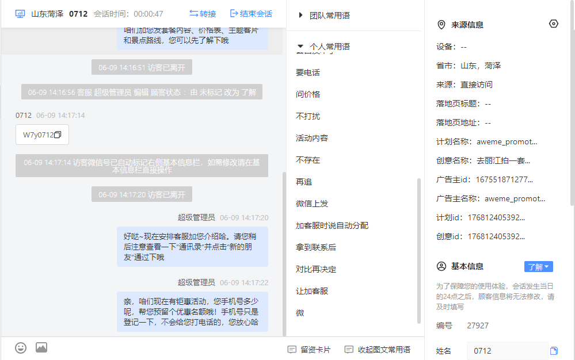Expand the 团队常用语 section
Screen dimensions: 575x360
[325, 16]
